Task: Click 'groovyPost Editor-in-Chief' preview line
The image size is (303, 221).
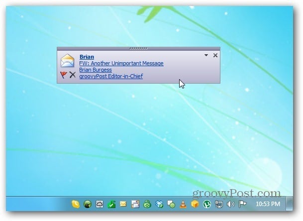Action: pos(111,76)
